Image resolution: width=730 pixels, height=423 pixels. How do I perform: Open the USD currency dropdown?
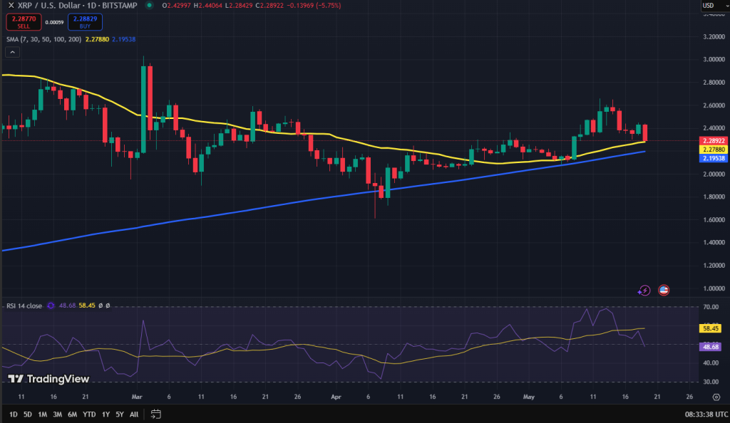coord(715,6)
